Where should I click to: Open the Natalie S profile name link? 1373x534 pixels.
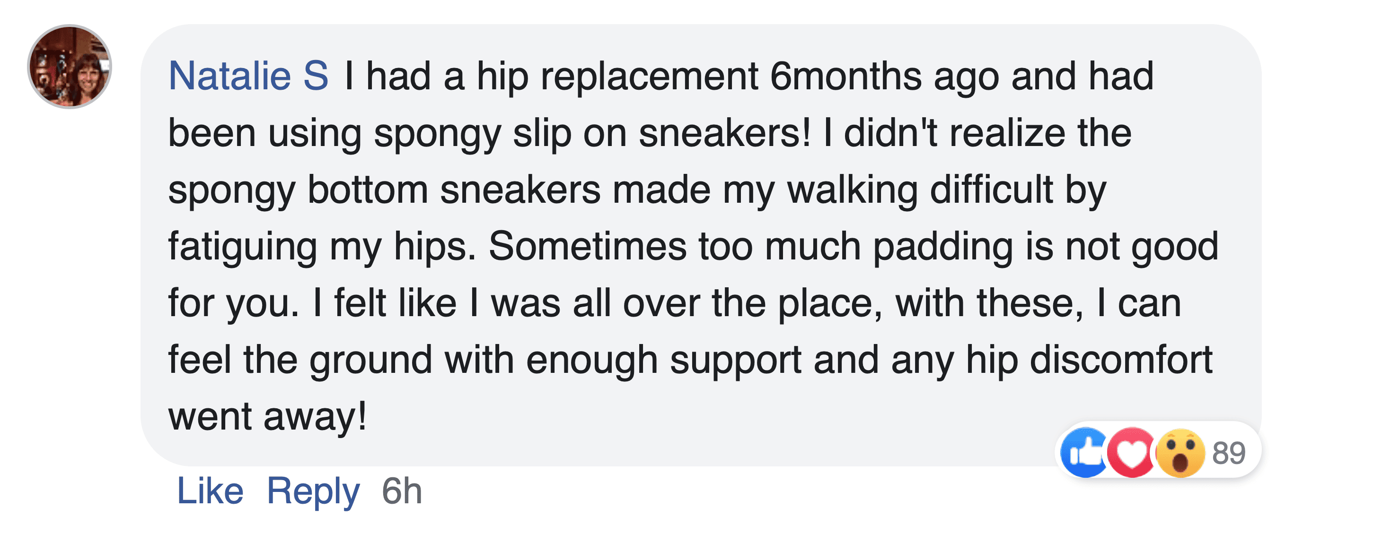pyautogui.click(x=248, y=76)
